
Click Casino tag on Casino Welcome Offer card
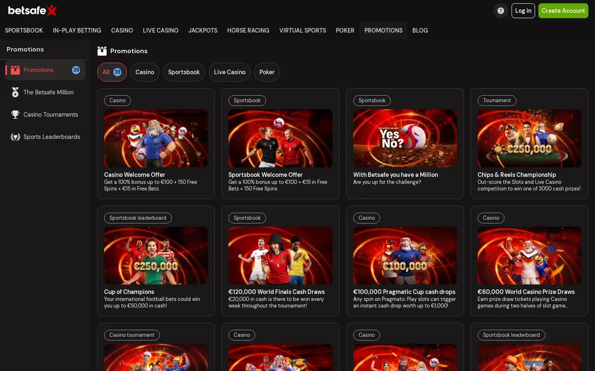point(117,101)
